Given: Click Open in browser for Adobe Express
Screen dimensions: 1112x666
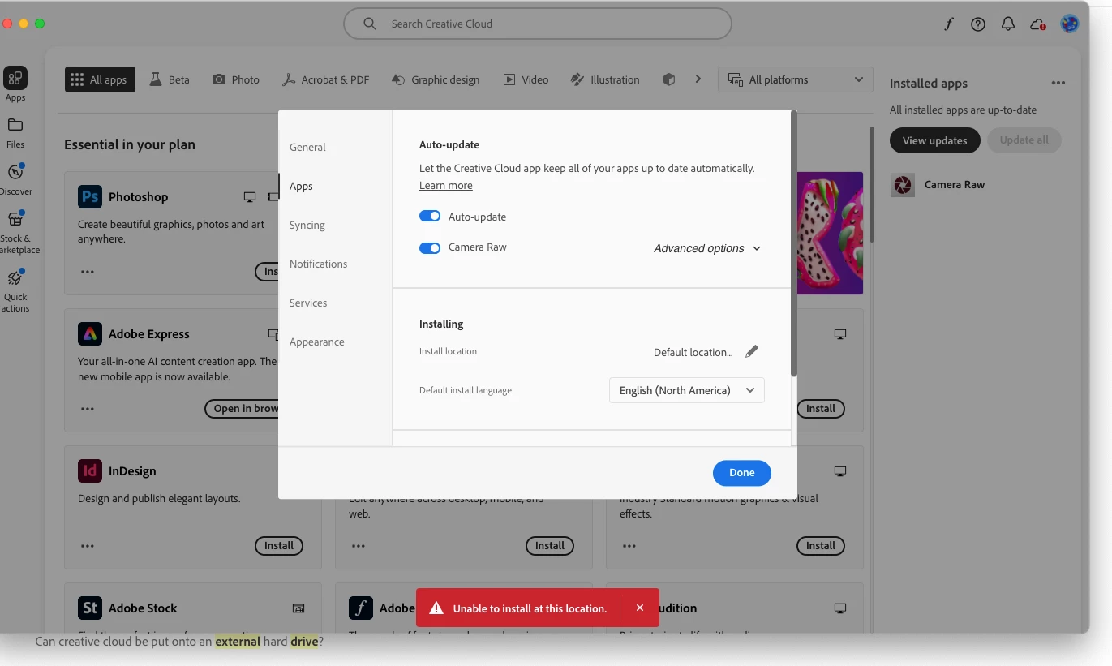Looking at the screenshot, I should pos(242,409).
